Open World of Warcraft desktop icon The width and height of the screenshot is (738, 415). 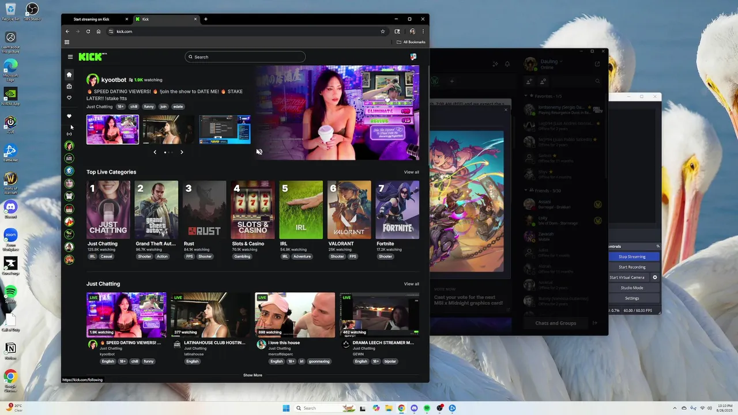tap(10, 183)
